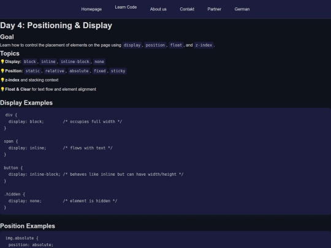Click the 'absolute' code tag in Topics
Screen dimensions: 331x248
click(79, 71)
